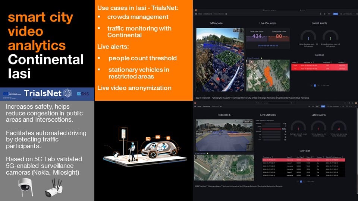Select the highlighted red first row in Podu Ros Alert List
Viewport: 358px width, 201px height.
pyautogui.click(x=304, y=160)
